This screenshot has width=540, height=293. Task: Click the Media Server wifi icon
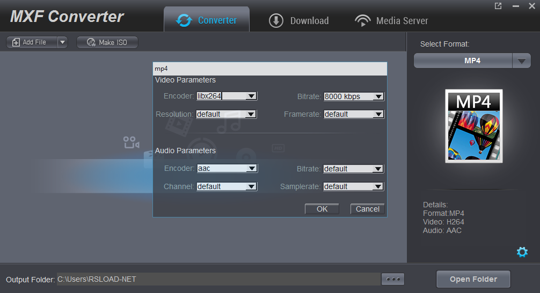coord(363,20)
